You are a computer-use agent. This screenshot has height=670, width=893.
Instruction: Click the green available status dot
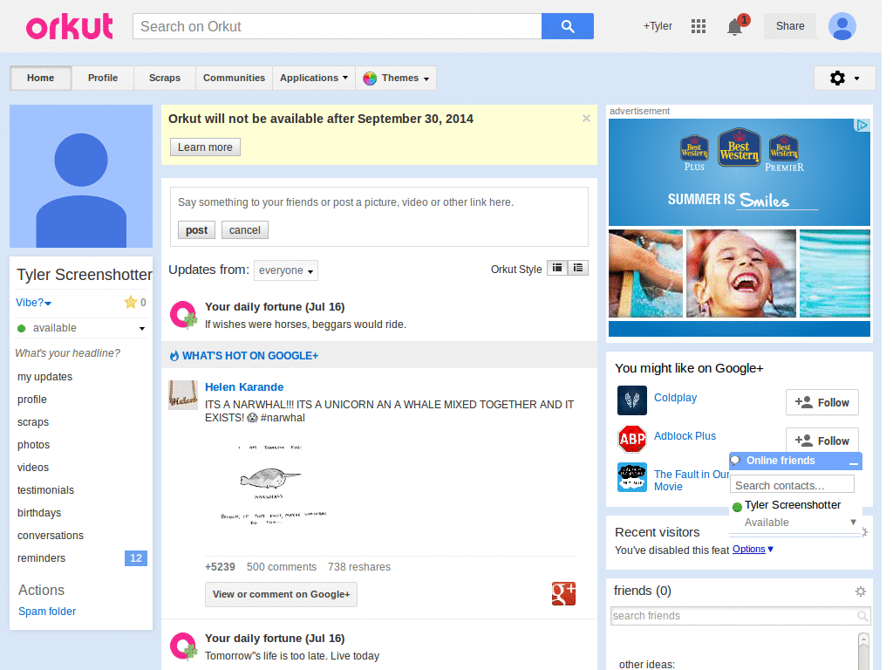[22, 328]
